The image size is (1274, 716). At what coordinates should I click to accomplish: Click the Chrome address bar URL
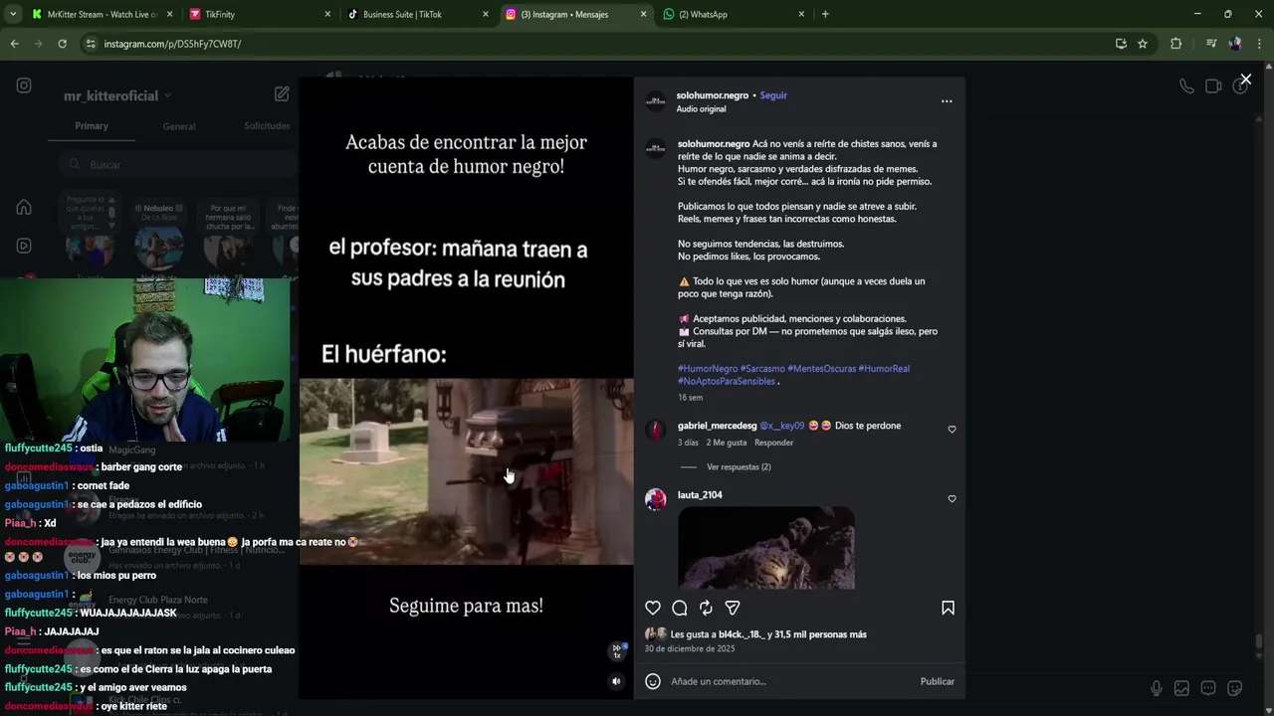172,44
